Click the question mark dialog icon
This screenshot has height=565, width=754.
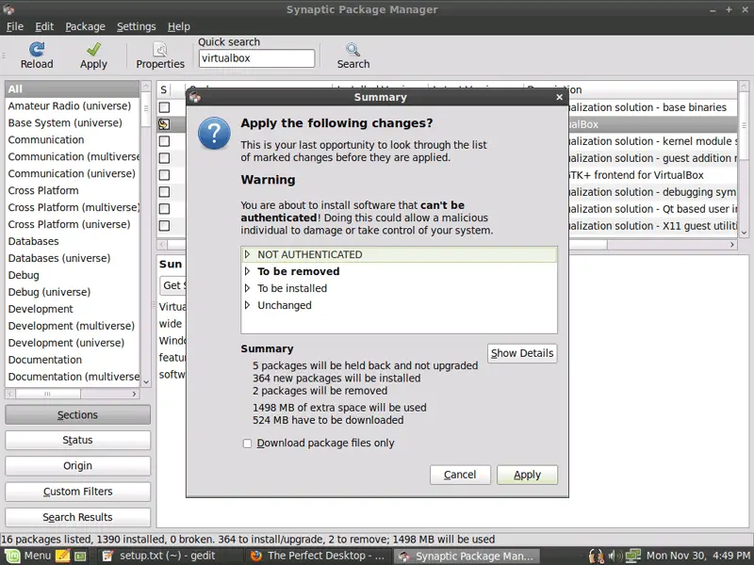pos(214,133)
